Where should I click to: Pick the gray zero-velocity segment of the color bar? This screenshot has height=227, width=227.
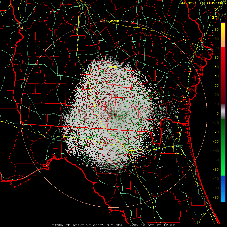(x=223, y=112)
